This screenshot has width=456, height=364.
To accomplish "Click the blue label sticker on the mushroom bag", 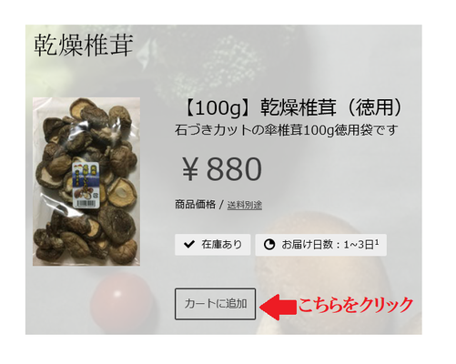I will pos(86,185).
